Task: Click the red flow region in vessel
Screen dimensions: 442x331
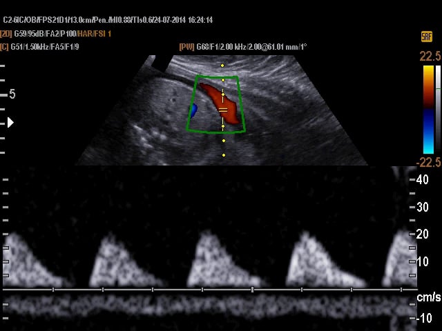Action: [222, 104]
